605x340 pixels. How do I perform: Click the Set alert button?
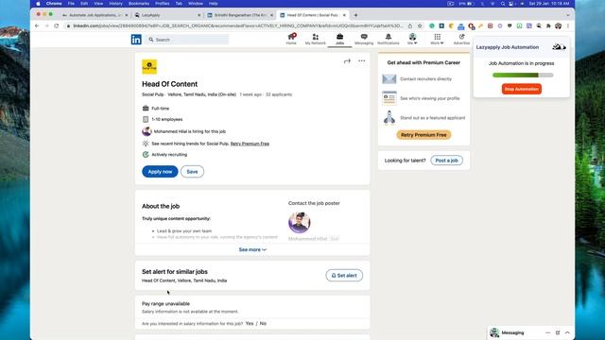(x=344, y=275)
